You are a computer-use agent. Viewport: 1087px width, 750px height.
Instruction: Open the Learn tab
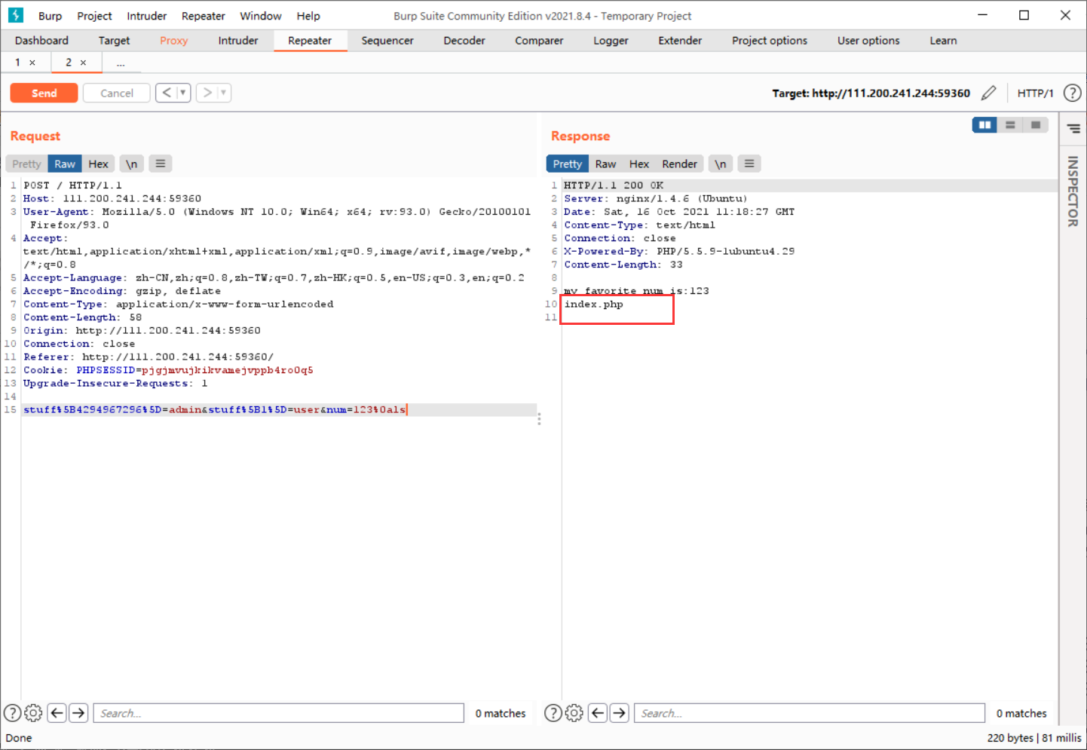coord(943,41)
